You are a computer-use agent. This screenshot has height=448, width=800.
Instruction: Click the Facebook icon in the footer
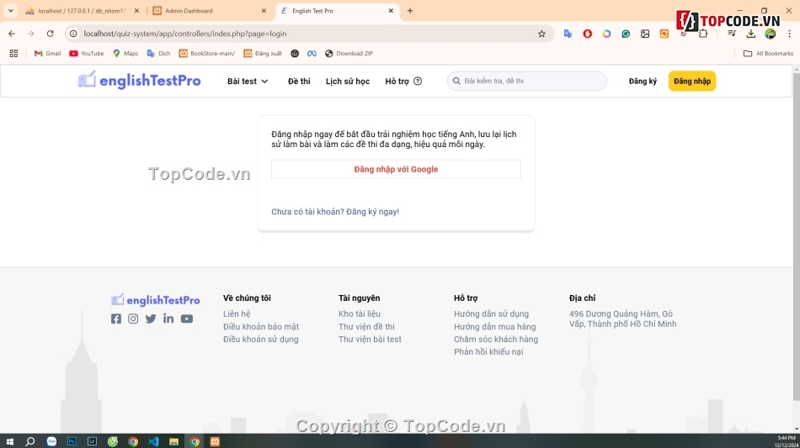click(x=116, y=319)
